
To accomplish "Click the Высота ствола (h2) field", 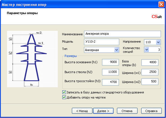I will (110, 72).
